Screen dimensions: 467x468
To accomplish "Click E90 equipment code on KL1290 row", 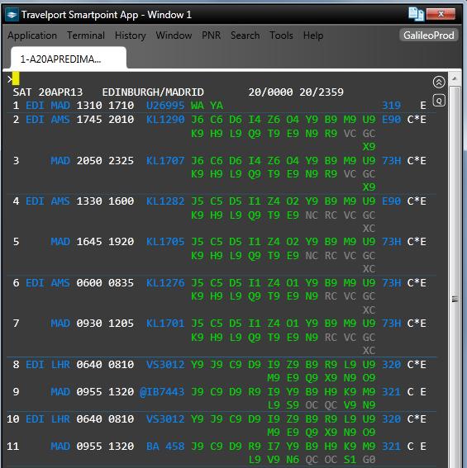I will tap(392, 120).
